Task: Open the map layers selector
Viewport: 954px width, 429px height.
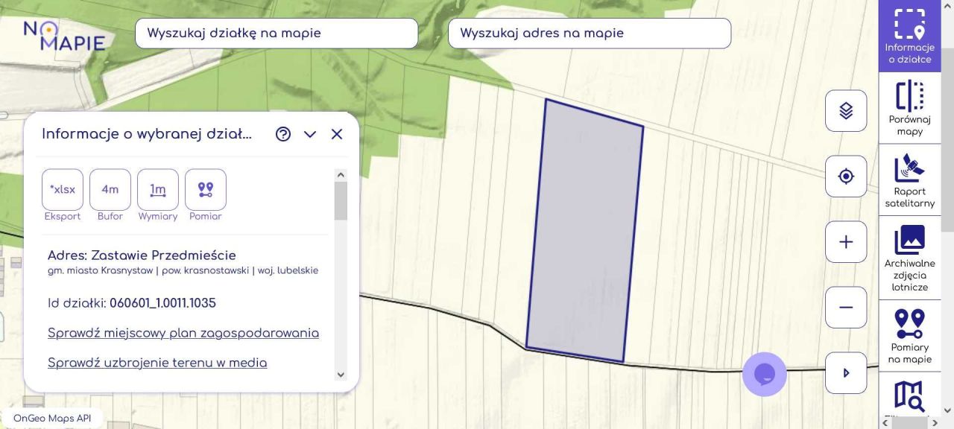Action: pos(845,110)
